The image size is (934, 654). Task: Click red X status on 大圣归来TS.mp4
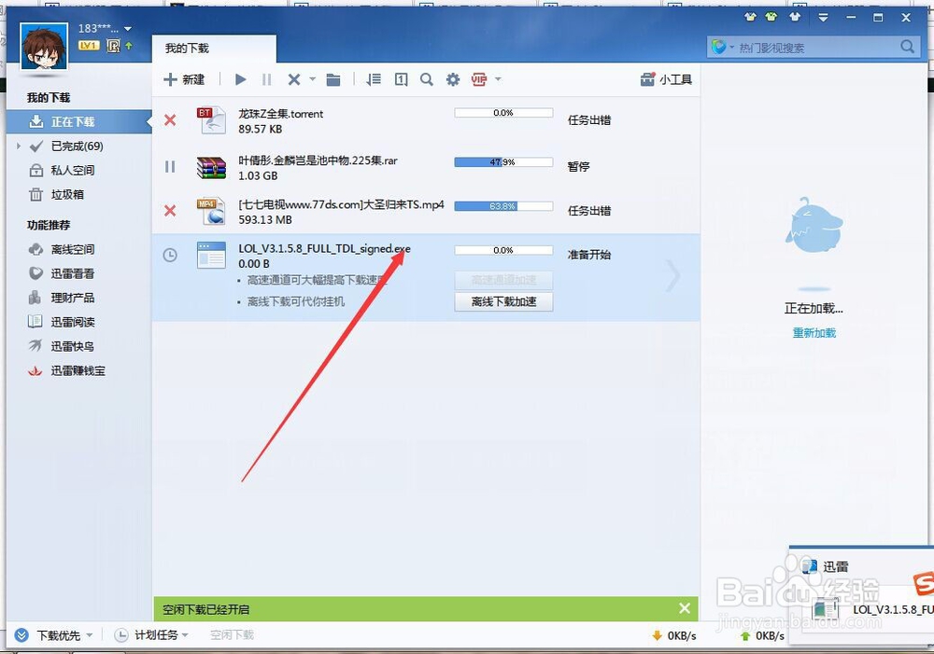point(170,211)
